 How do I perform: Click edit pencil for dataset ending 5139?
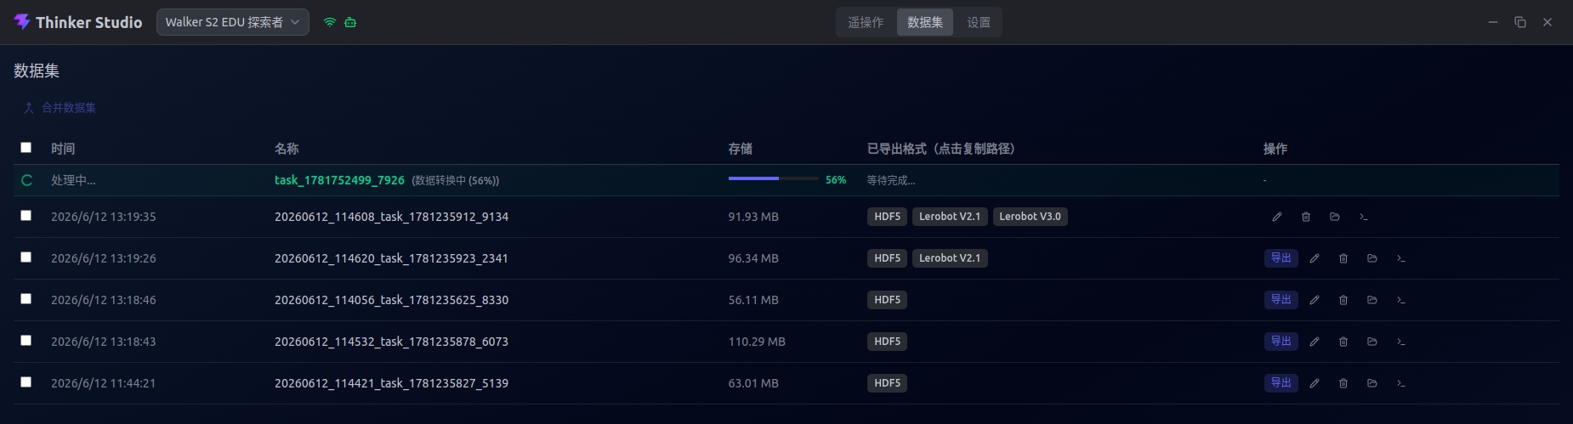pos(1315,383)
